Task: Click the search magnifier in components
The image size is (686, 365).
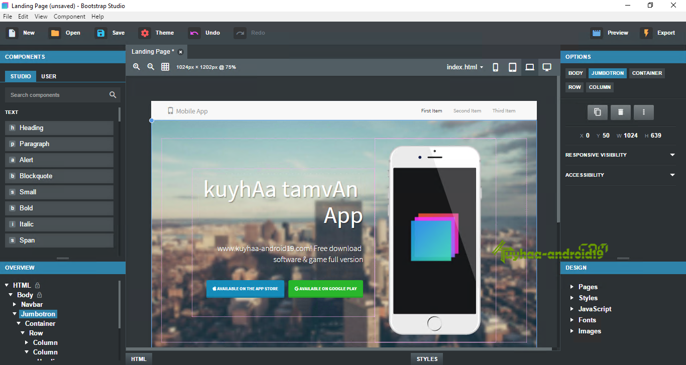Action: pyautogui.click(x=113, y=95)
